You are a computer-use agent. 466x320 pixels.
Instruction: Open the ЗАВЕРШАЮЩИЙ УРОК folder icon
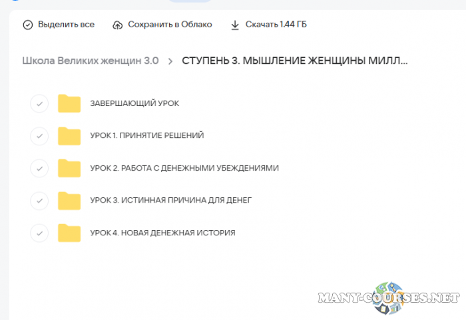(69, 103)
